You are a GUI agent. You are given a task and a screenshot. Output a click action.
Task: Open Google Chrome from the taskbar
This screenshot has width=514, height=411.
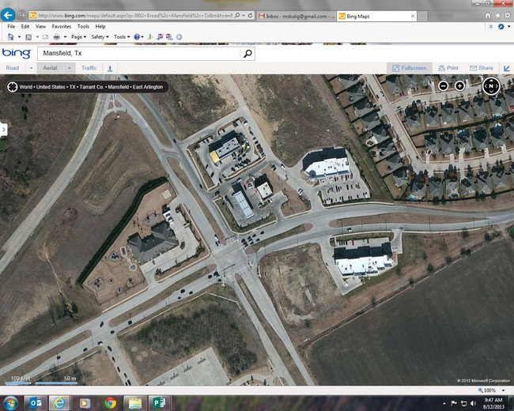(109, 402)
